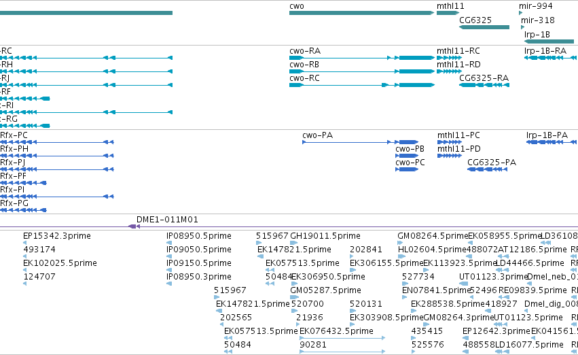The image size is (578, 355).
Task: Open the cwo-RA transcript
Action: (361, 58)
